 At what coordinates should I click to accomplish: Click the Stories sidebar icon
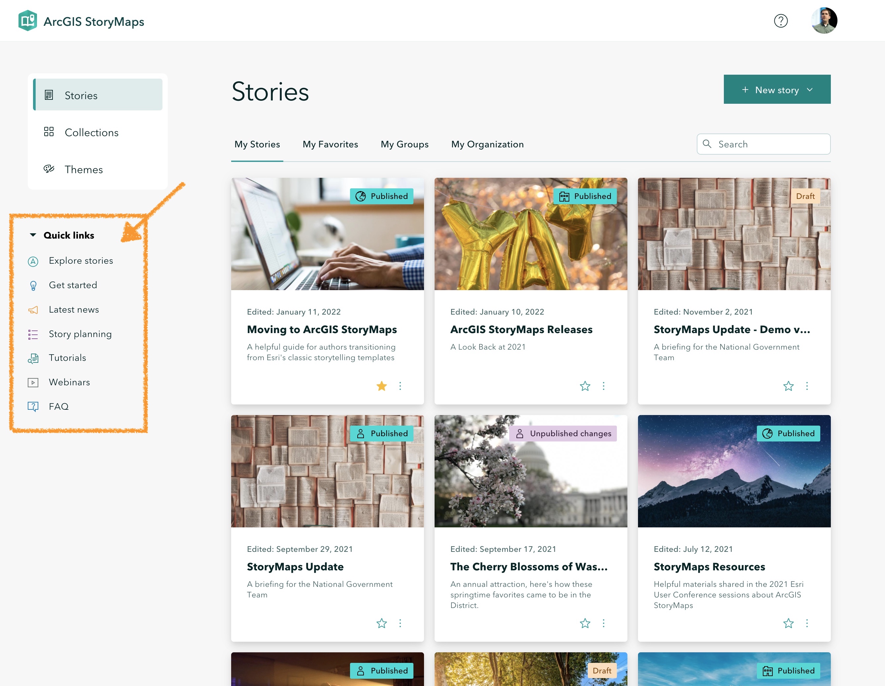(x=49, y=95)
